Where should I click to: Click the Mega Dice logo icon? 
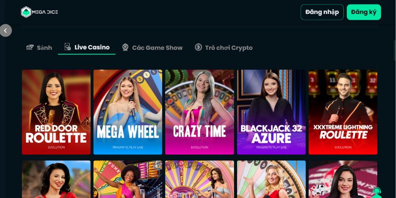[26, 12]
